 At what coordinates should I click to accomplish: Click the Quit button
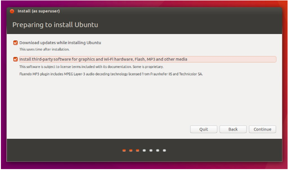203,129
